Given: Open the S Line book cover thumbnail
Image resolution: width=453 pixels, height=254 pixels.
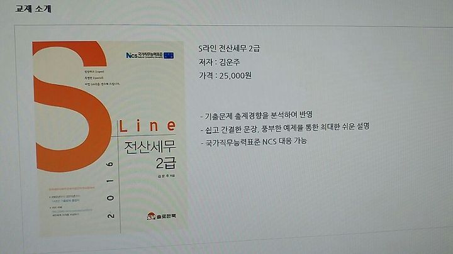Looking at the screenshot, I should click(108, 138).
